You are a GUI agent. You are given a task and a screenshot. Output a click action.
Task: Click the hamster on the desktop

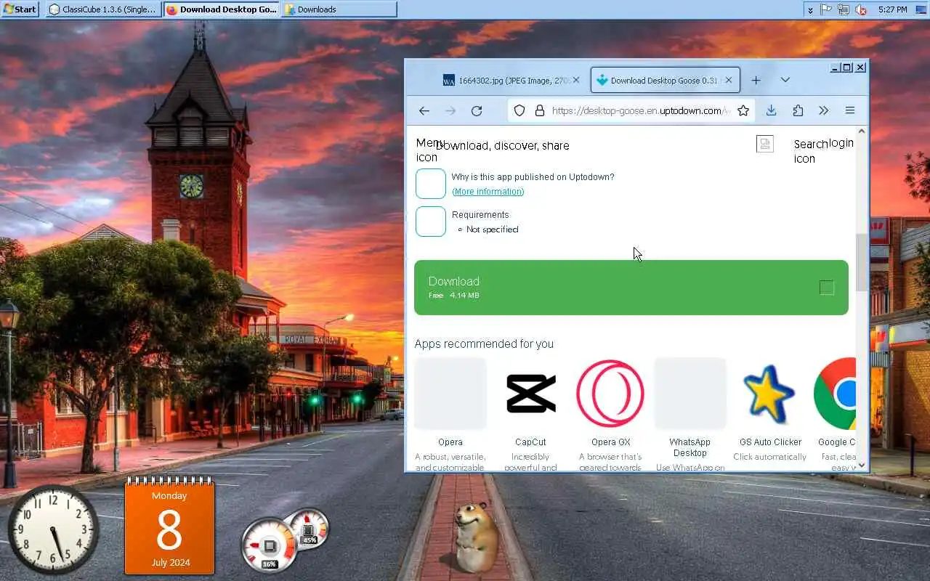[476, 537]
